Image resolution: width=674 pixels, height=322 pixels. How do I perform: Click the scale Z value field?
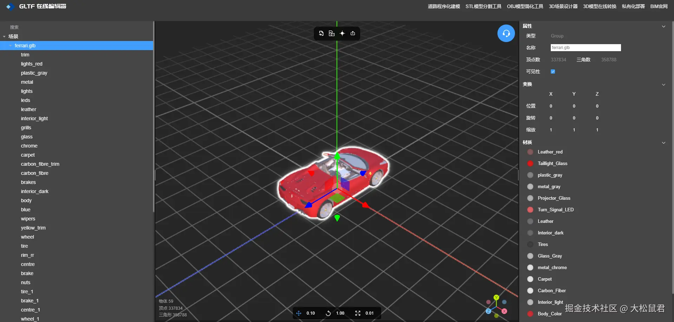(597, 130)
